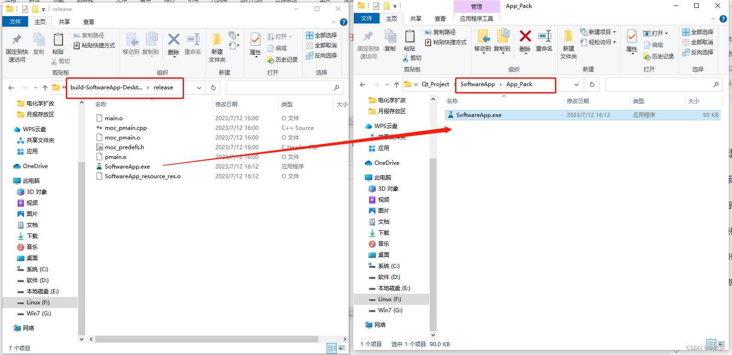The height and width of the screenshot is (355, 732).
Task: Click search magnifier in App_Pack window
Action: (716, 84)
